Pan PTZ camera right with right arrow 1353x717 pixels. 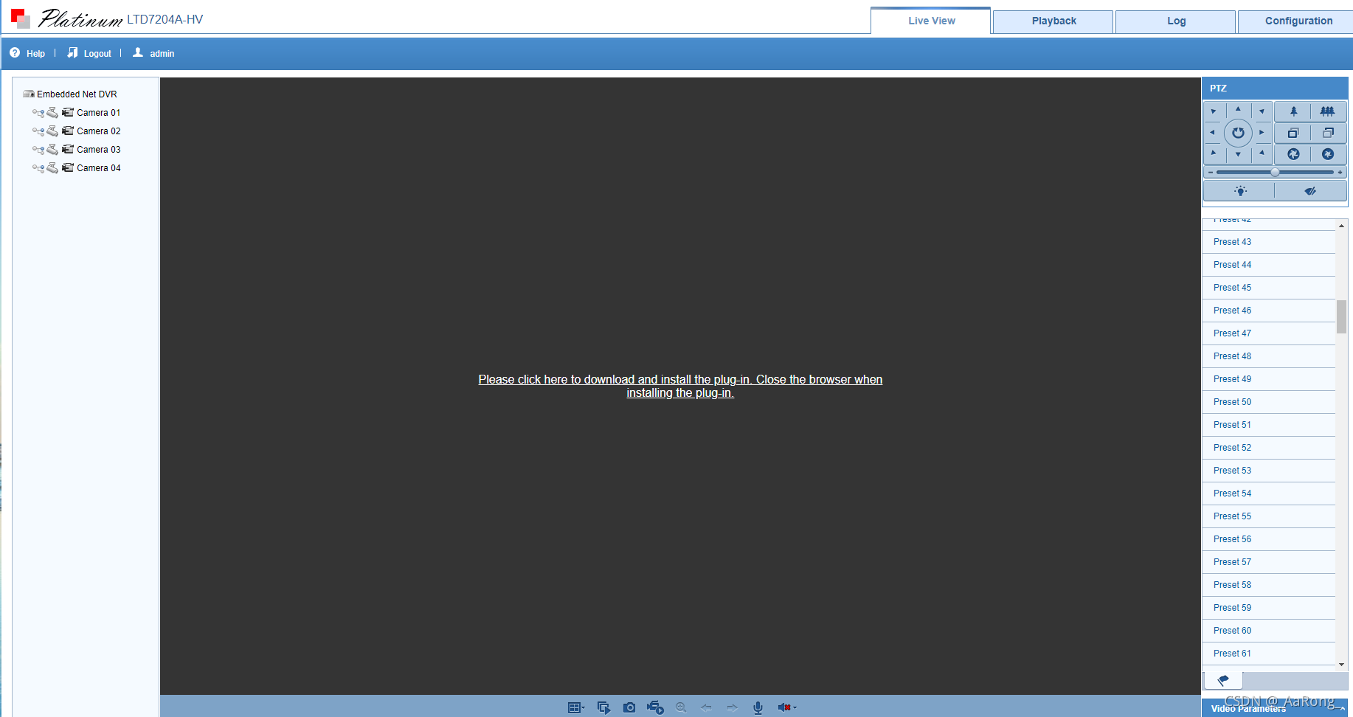1262,133
